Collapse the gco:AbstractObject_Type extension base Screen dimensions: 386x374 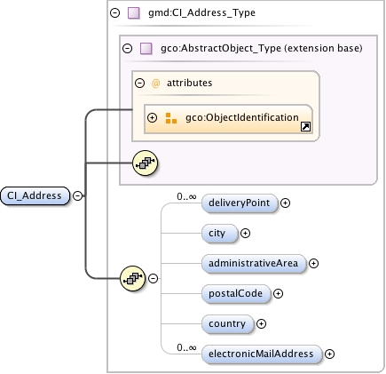tap(127, 48)
